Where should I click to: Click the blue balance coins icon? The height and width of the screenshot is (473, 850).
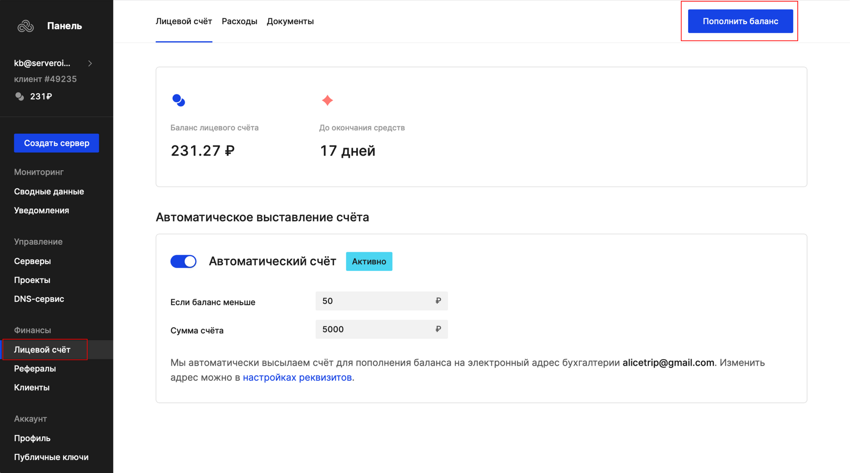point(178,100)
